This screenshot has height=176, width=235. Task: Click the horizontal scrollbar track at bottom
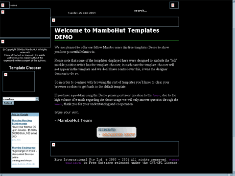click(116, 175)
